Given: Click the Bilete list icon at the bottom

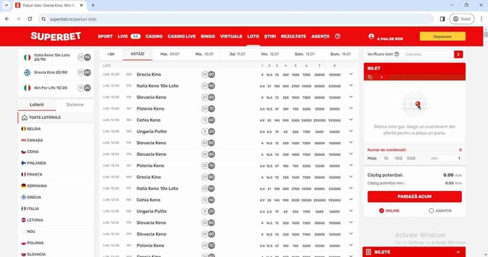Looking at the screenshot, I should point(368,252).
